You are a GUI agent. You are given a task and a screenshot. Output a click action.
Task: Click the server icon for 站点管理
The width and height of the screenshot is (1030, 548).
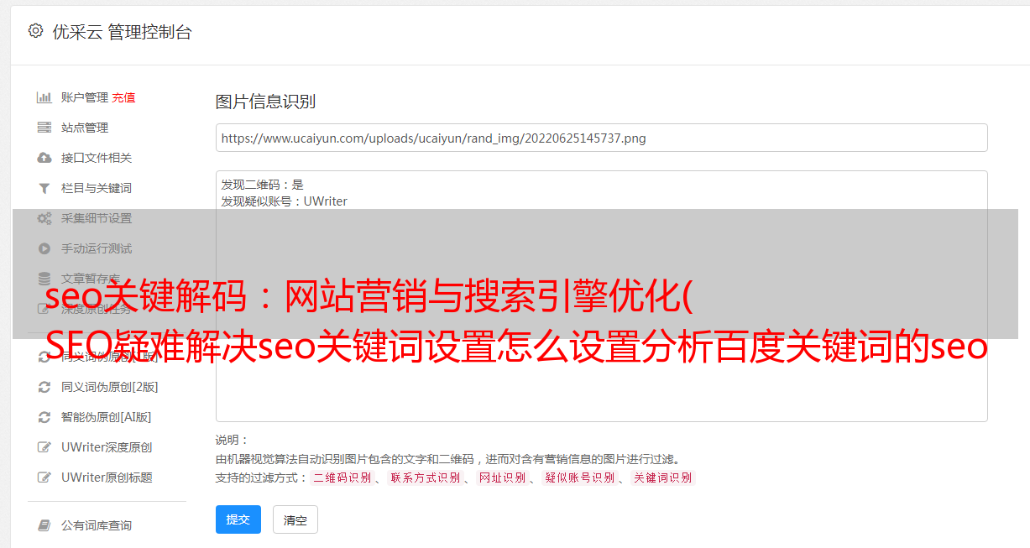pos(44,128)
